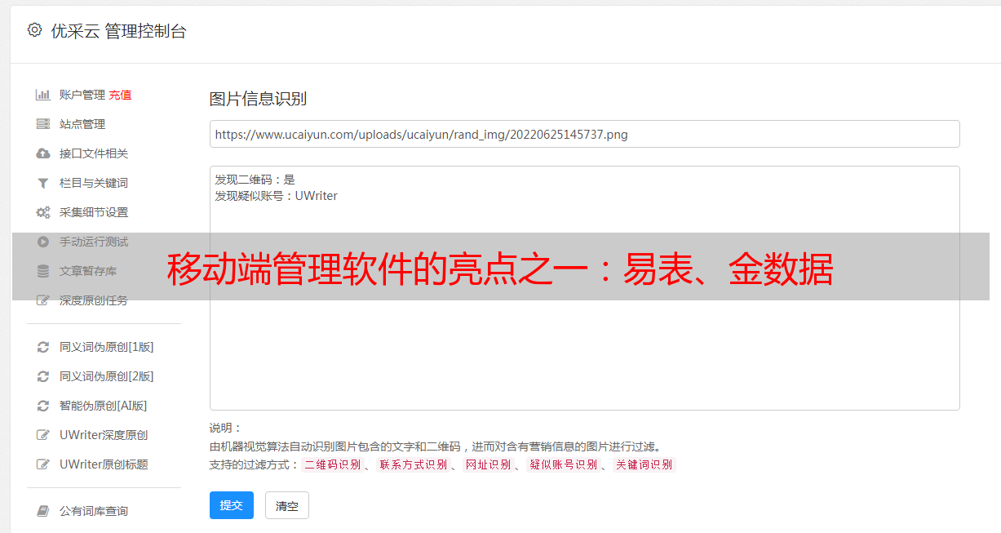Screen dimensions: 1001x533
Task: Open 账户管理 in the sidebar
Action: click(x=82, y=95)
